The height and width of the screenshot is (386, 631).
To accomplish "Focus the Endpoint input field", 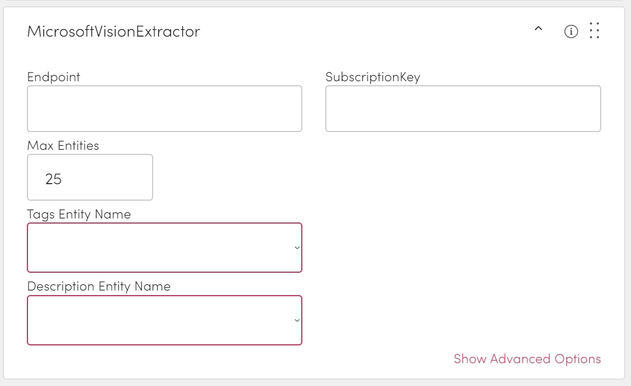I will [165, 109].
